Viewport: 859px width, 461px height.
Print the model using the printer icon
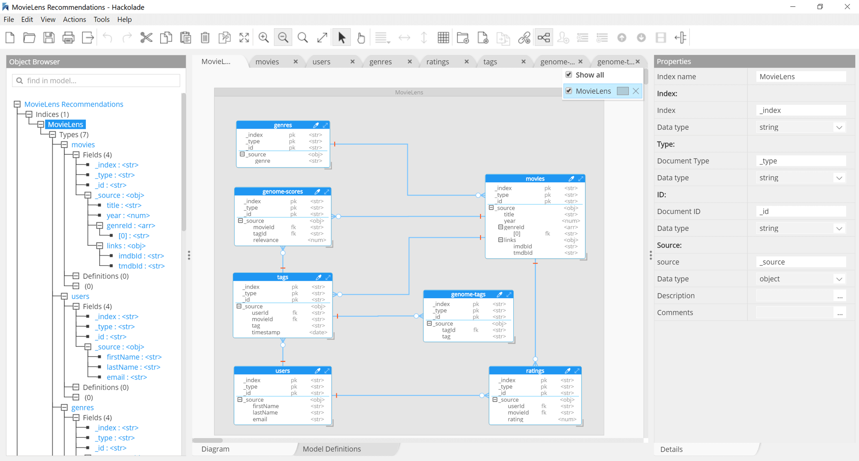[68, 37]
